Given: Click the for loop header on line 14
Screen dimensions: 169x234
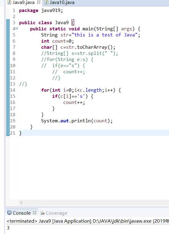Looking at the screenshot, I should tap(81, 90).
